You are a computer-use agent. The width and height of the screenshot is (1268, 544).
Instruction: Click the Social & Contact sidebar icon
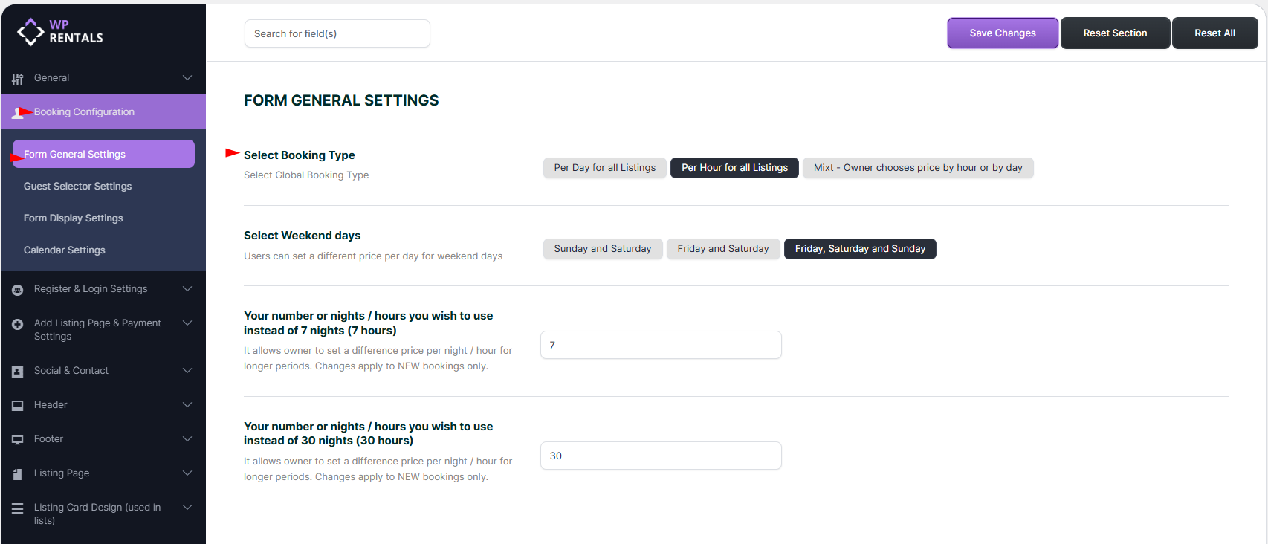[x=18, y=372]
